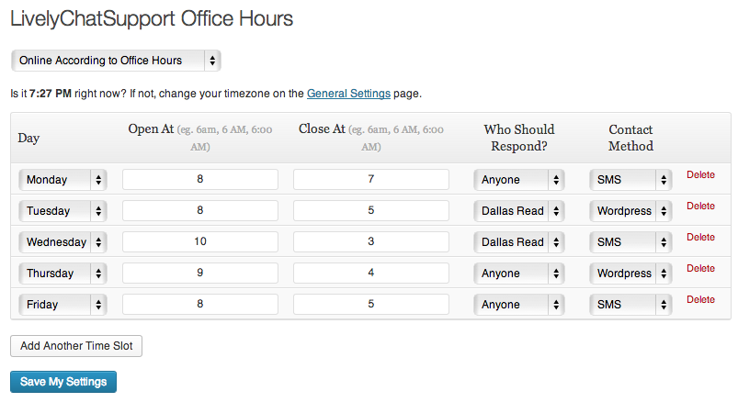Open Thursday's Who Should Respond dropdown

520,274
